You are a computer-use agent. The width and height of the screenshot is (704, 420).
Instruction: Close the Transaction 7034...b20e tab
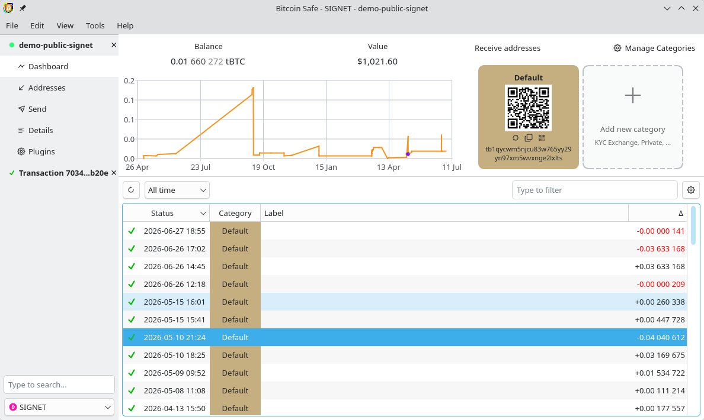[x=114, y=173]
